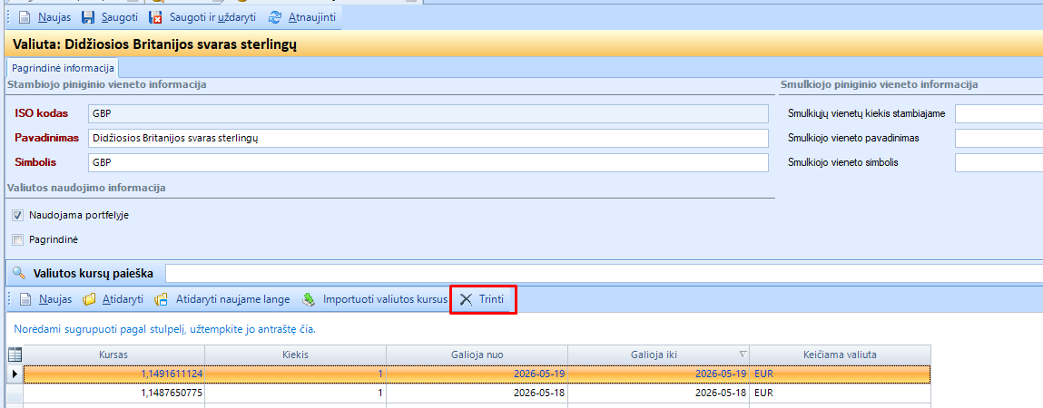Click the Trinti delete X icon
Viewport: 1043px width, 408px height.
[467, 300]
